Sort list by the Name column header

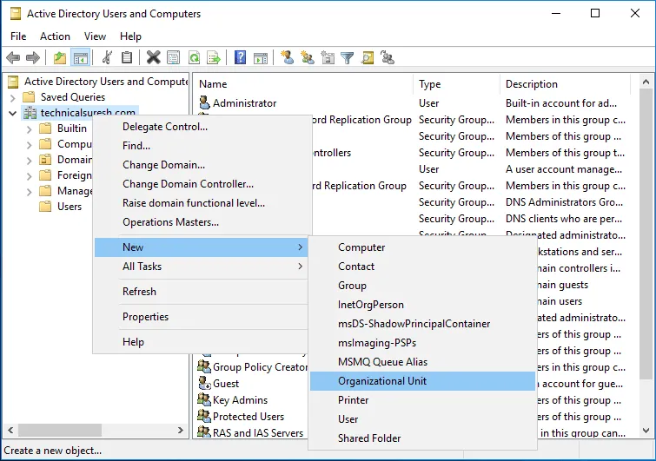click(x=304, y=84)
